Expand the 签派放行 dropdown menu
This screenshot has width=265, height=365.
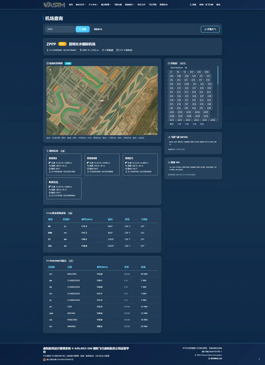point(130,5)
